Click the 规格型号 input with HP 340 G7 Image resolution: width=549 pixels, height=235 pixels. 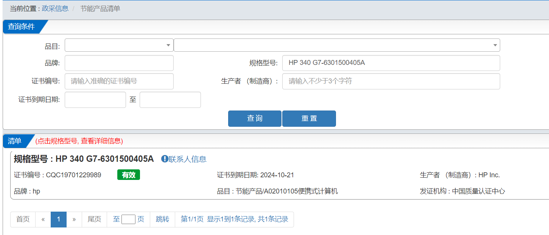pyautogui.click(x=391, y=63)
